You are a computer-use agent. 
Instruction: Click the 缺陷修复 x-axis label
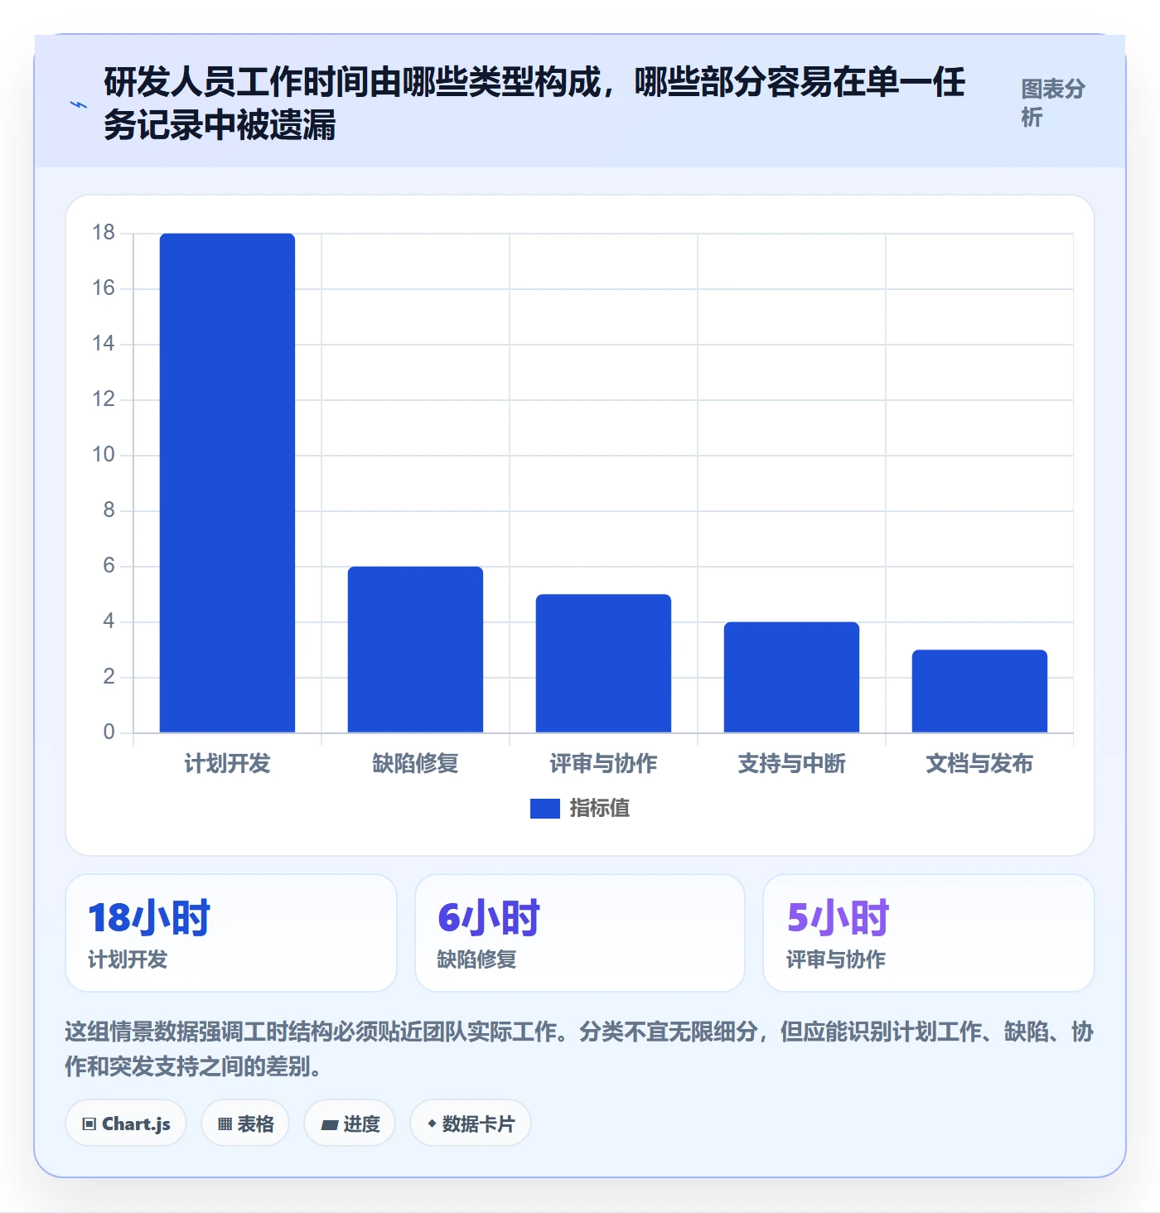[415, 763]
